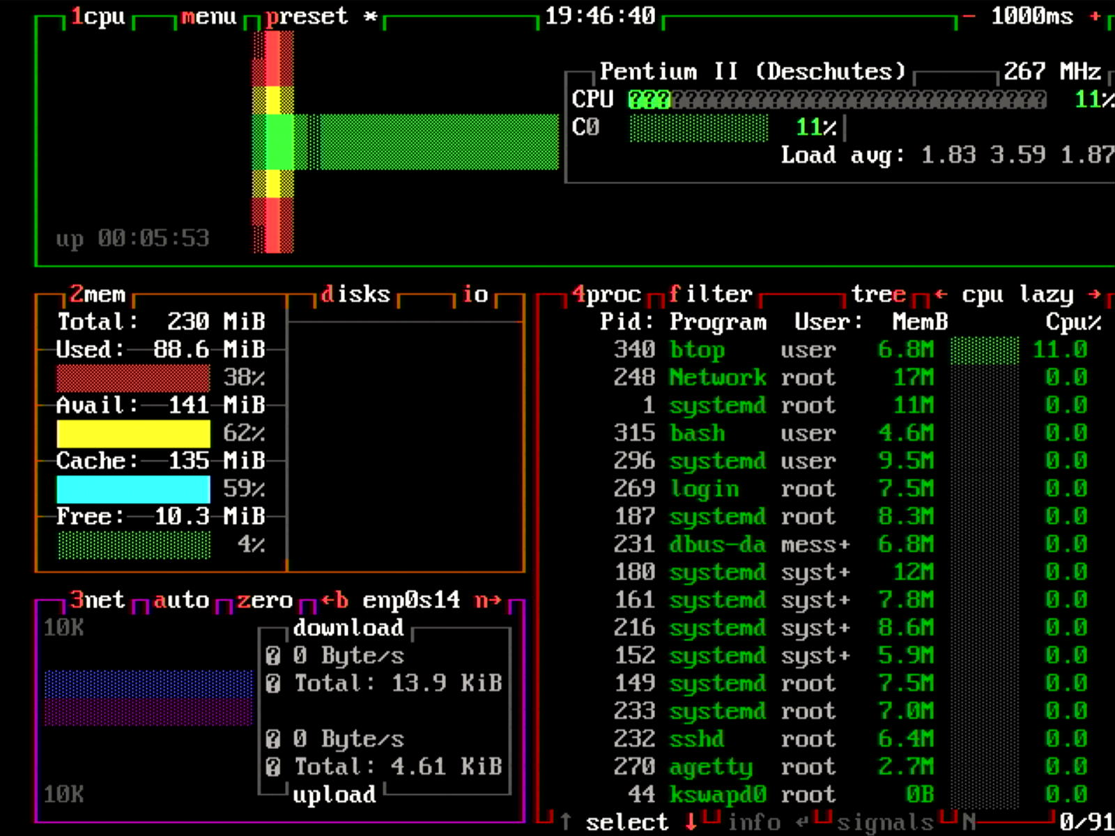This screenshot has width=1115, height=836.
Task: Click the 267 MHz frequency label
Action: pyautogui.click(x=1052, y=71)
